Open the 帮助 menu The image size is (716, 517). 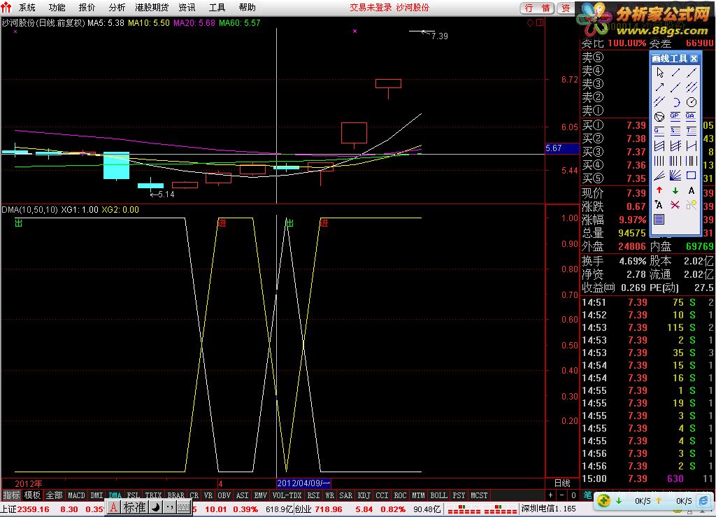click(247, 7)
